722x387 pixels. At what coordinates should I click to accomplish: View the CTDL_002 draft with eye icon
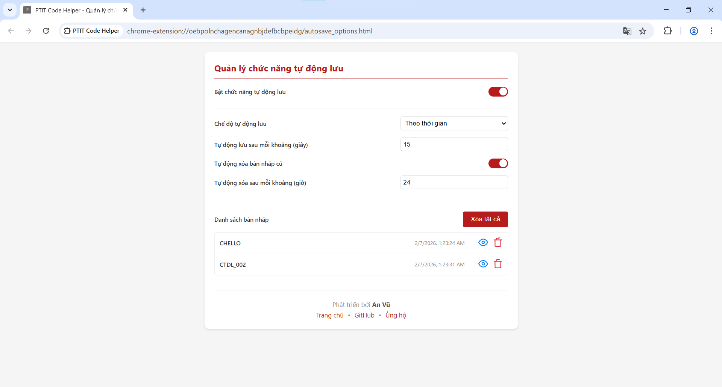(x=483, y=264)
